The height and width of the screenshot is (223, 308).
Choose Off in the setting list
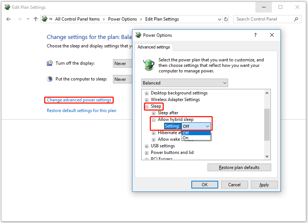[x=196, y=133]
